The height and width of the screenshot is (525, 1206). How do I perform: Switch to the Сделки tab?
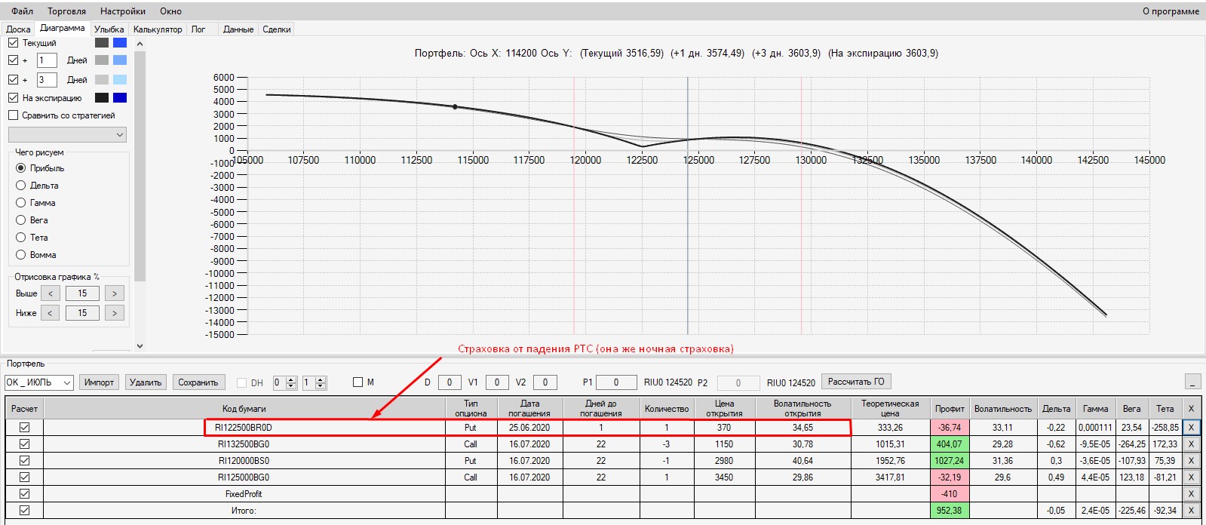pos(277,29)
